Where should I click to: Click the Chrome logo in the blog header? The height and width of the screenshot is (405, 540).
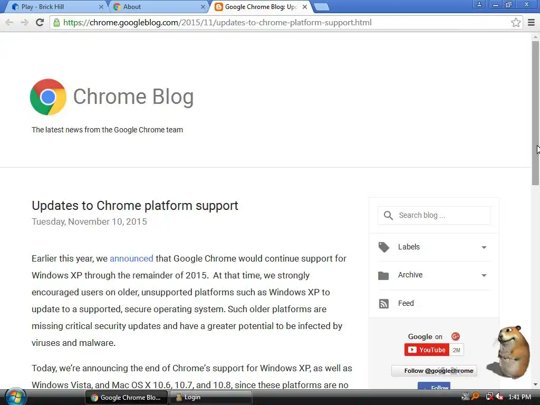click(48, 97)
